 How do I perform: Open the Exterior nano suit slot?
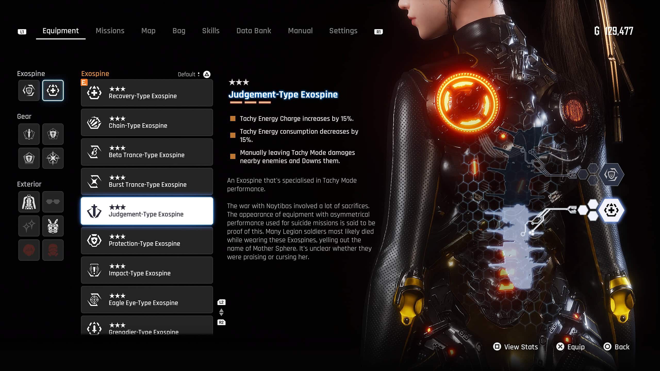pyautogui.click(x=29, y=202)
